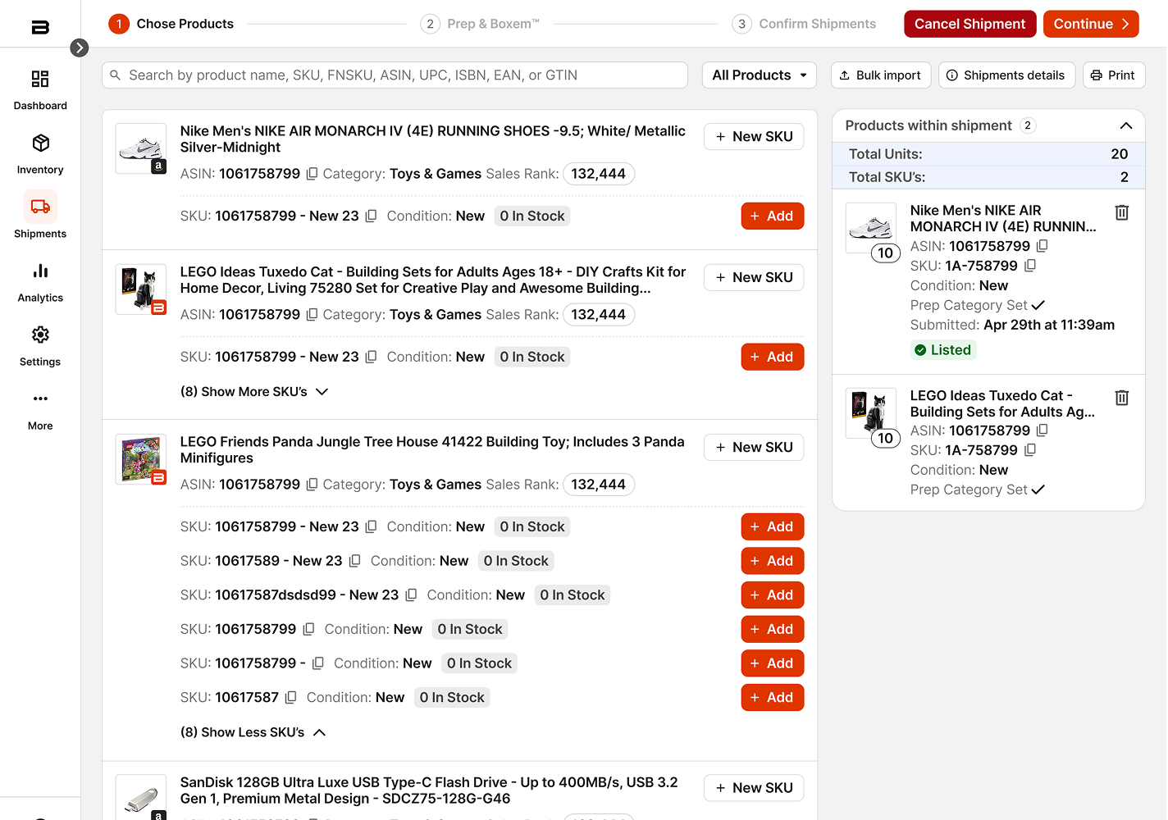Copy ASIN of Nike Monarch product listing
1168x820 pixels.
coord(312,174)
